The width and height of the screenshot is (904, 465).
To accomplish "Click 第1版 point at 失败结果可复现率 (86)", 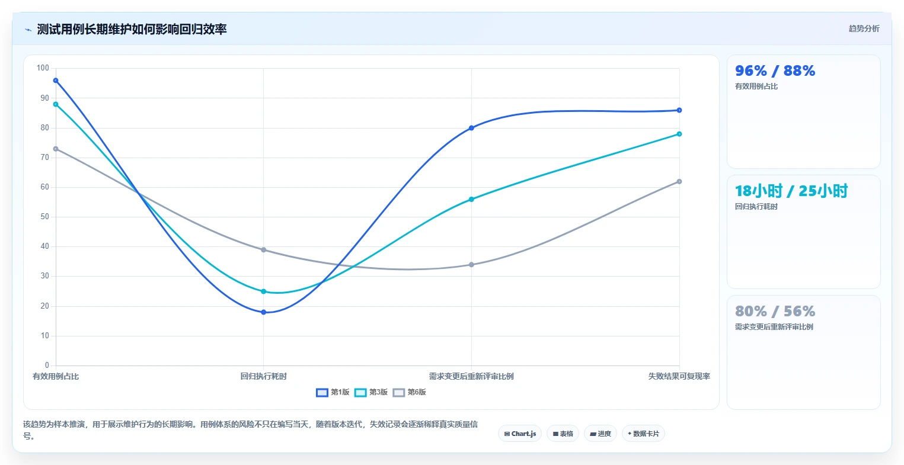I will [679, 110].
